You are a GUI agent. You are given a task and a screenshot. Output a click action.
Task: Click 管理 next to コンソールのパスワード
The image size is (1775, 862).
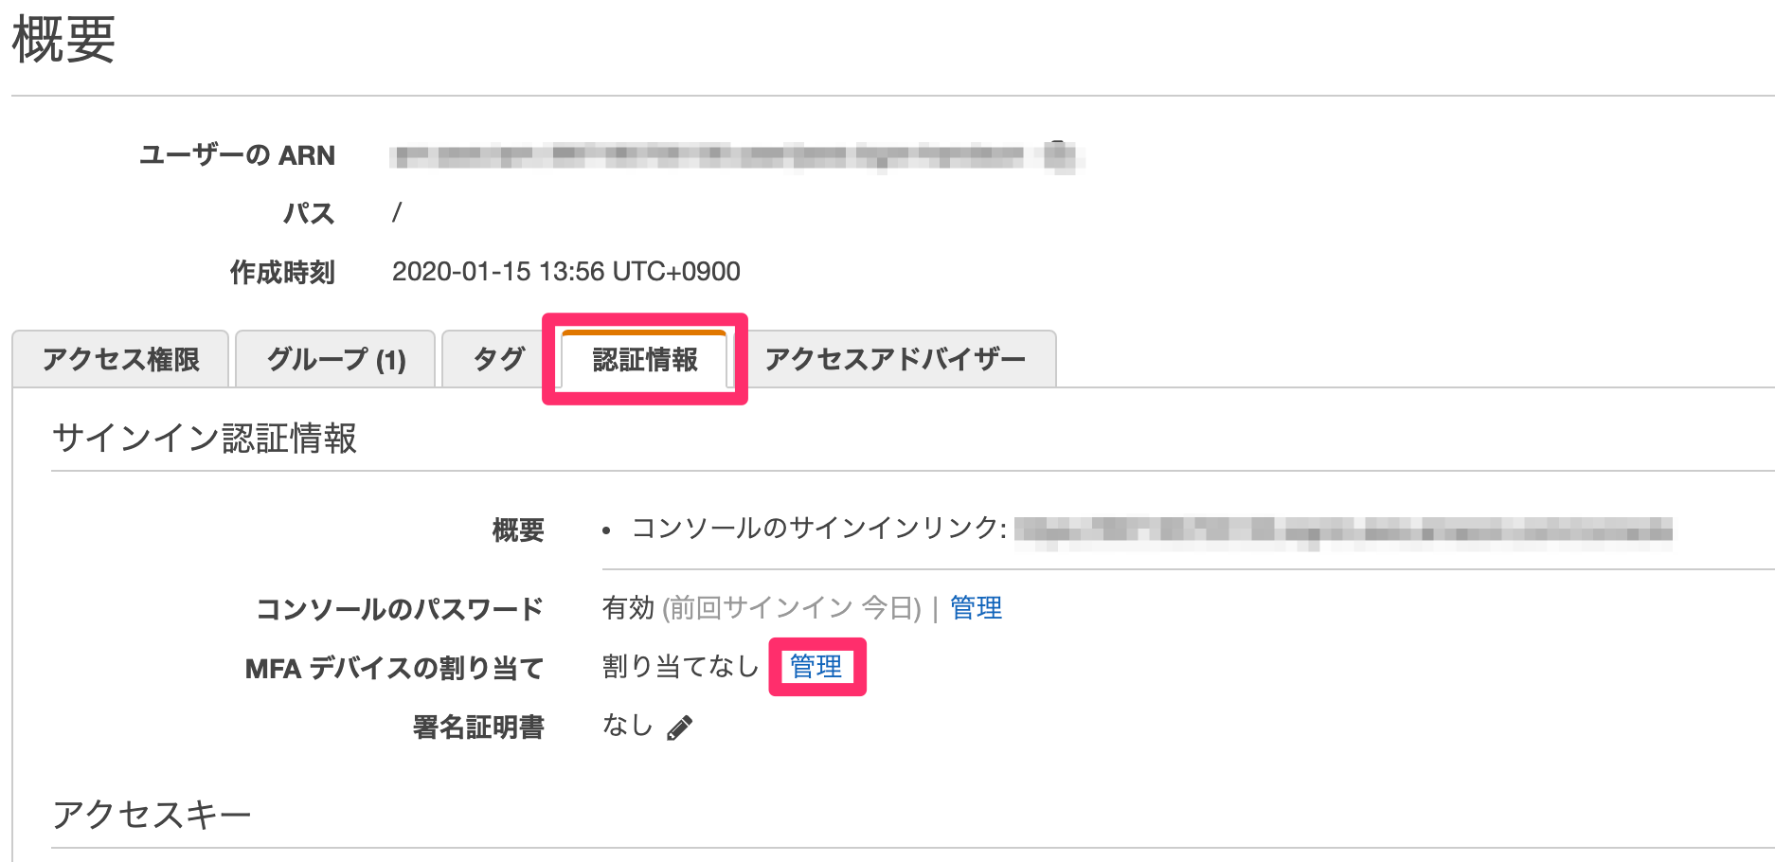click(x=976, y=607)
